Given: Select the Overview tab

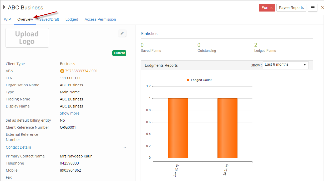Looking at the screenshot, I should (25, 19).
